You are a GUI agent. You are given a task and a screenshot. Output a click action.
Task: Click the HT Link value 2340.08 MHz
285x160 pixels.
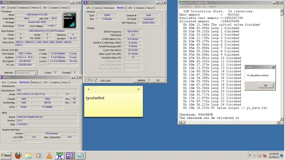click(25, 65)
